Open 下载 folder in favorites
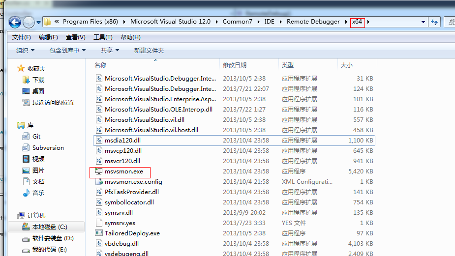The image size is (455, 256). tap(38, 80)
